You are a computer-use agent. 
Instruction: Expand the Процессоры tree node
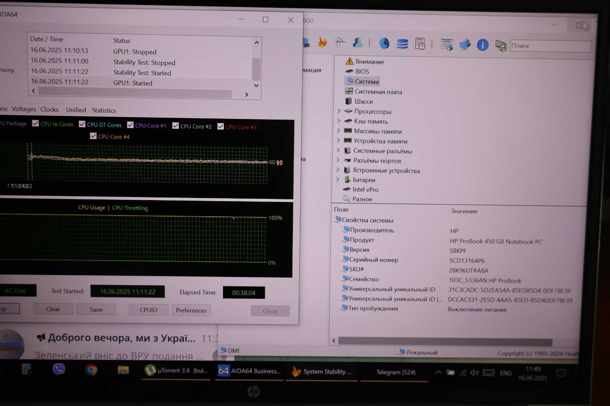click(339, 111)
